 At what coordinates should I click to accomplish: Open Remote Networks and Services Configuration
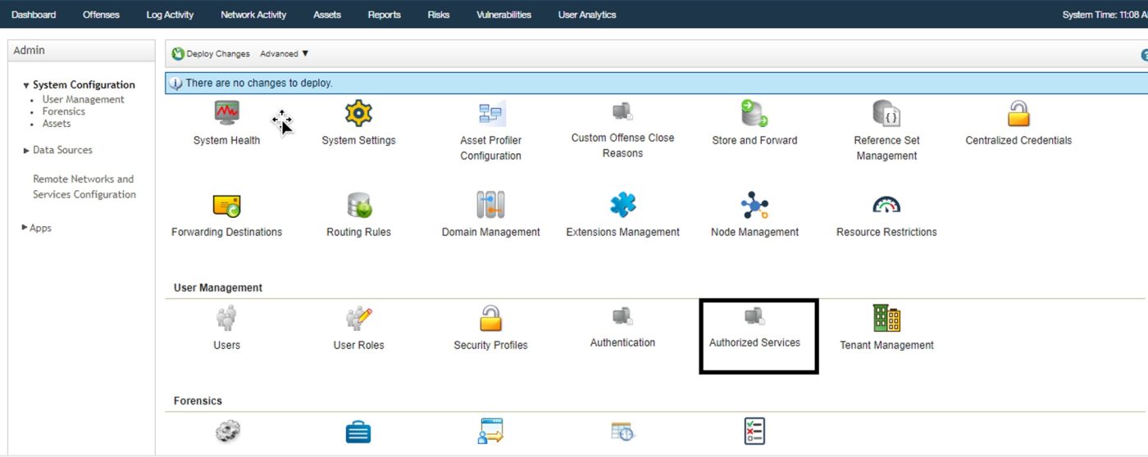(84, 187)
